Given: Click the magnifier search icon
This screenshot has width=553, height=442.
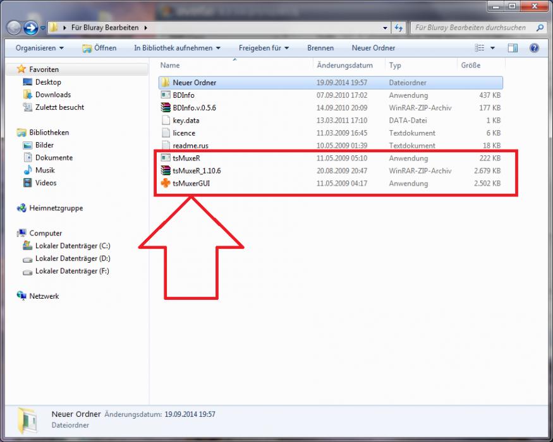Looking at the screenshot, I should point(540,28).
